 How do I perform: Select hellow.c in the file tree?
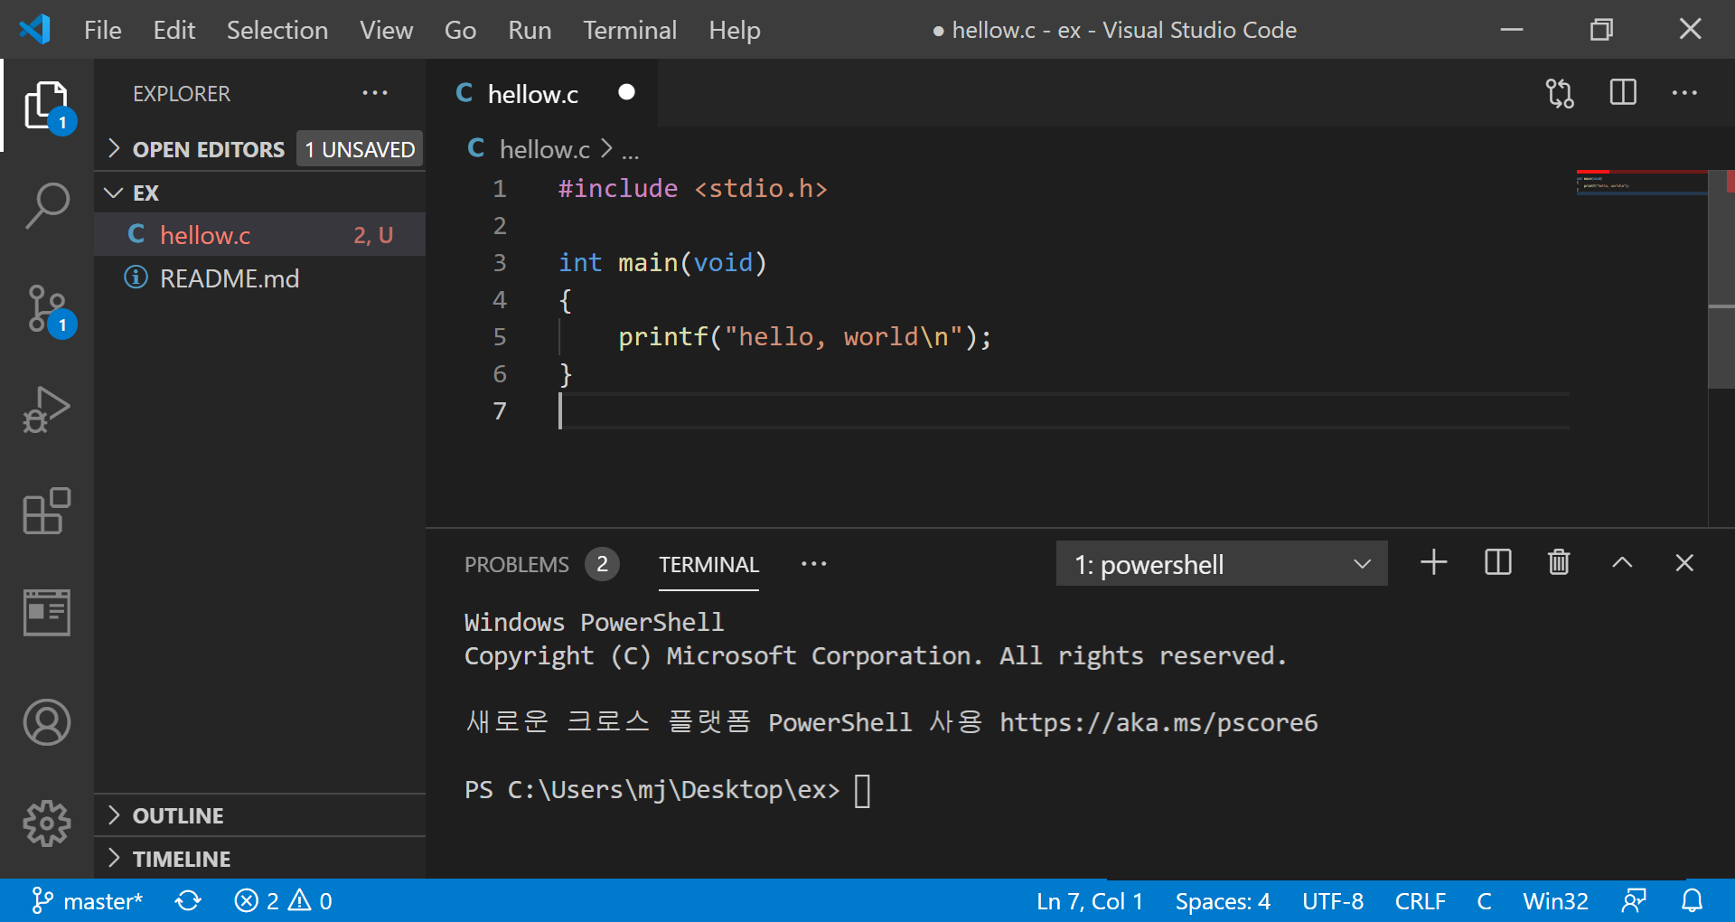(x=260, y=235)
